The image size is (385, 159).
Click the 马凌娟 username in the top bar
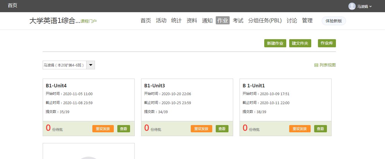363,6
